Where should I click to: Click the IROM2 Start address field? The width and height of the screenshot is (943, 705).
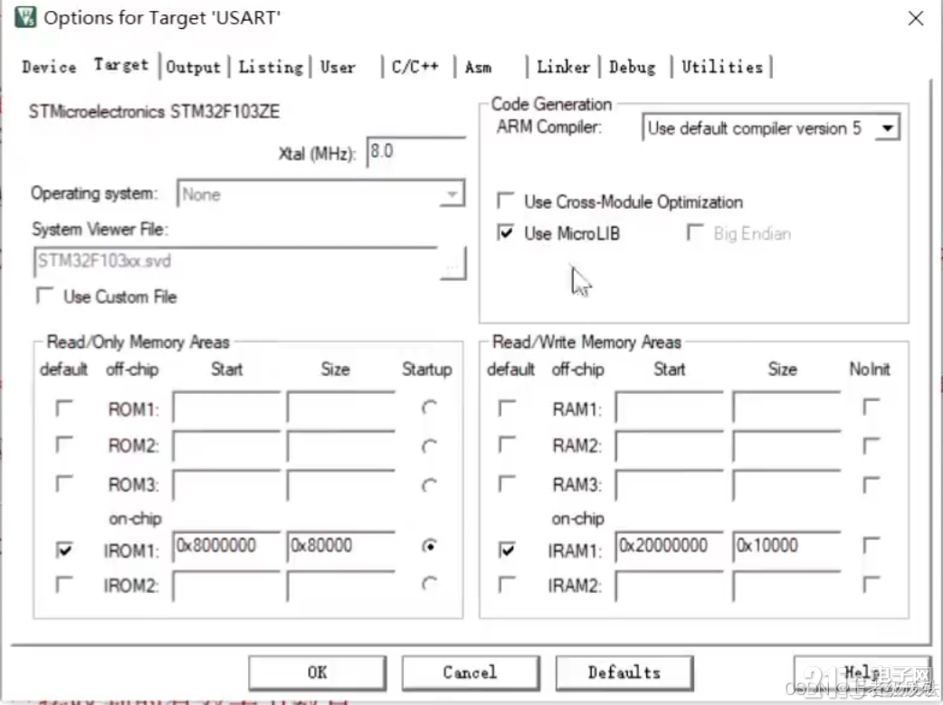pos(227,586)
